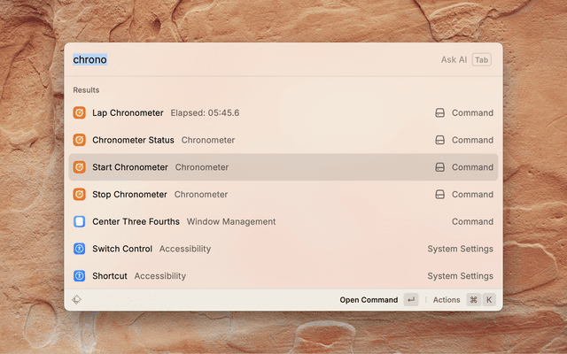Click the Switch Control accessibility icon

click(80, 249)
